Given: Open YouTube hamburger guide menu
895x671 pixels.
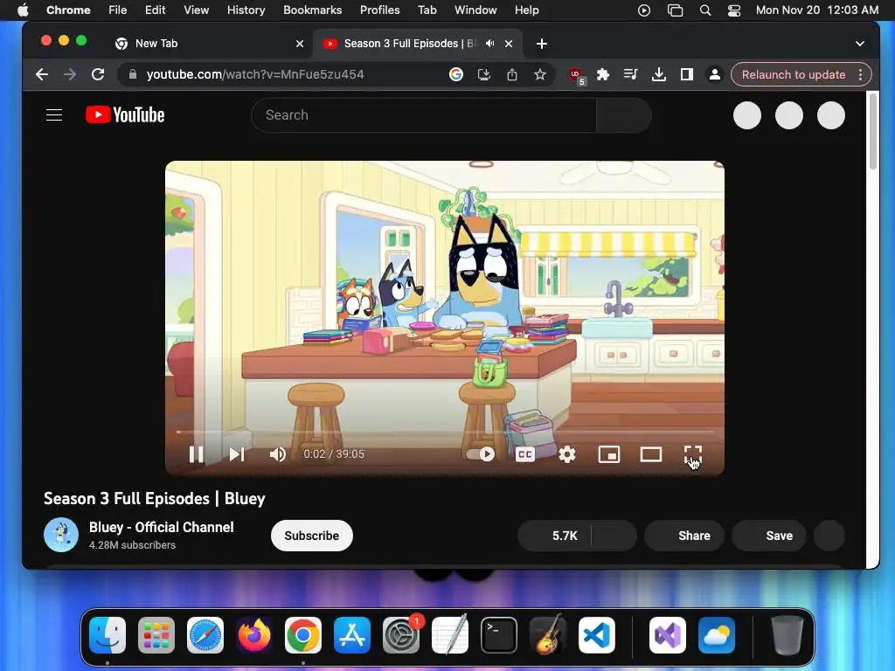Looking at the screenshot, I should tap(54, 115).
